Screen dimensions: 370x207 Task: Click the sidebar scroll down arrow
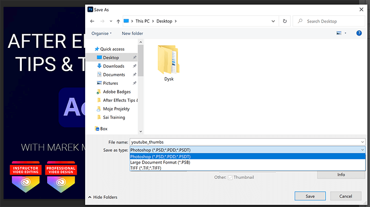pyautogui.click(x=141, y=131)
